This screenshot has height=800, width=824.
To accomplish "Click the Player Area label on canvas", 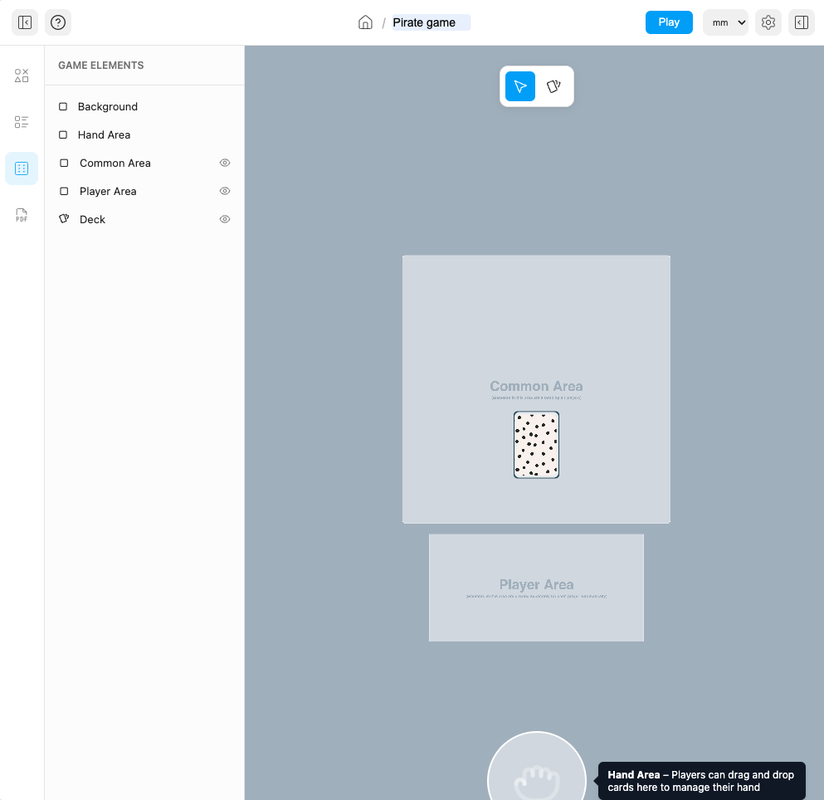I will coord(537,584).
